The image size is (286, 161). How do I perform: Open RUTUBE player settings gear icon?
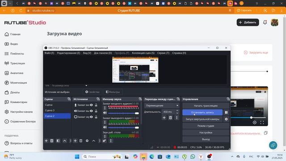pyautogui.click(x=255, y=123)
